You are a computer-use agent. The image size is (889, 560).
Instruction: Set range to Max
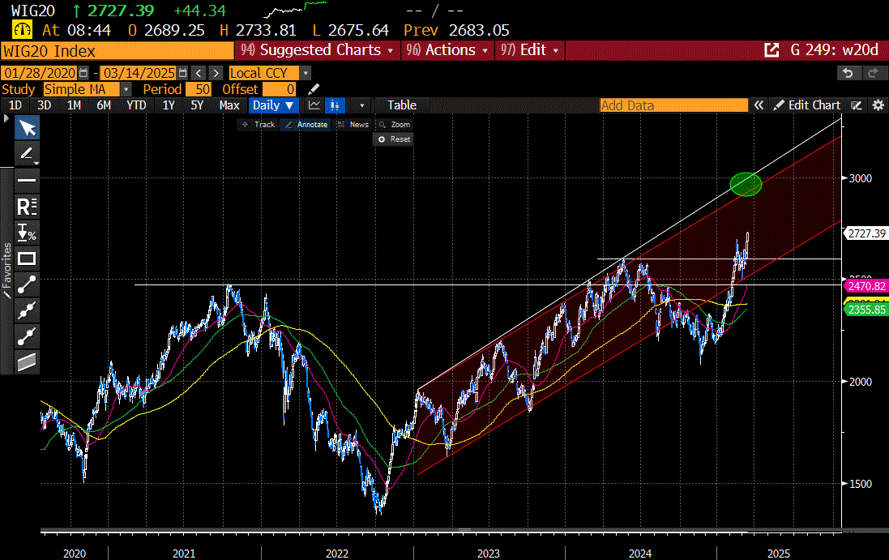(x=229, y=105)
